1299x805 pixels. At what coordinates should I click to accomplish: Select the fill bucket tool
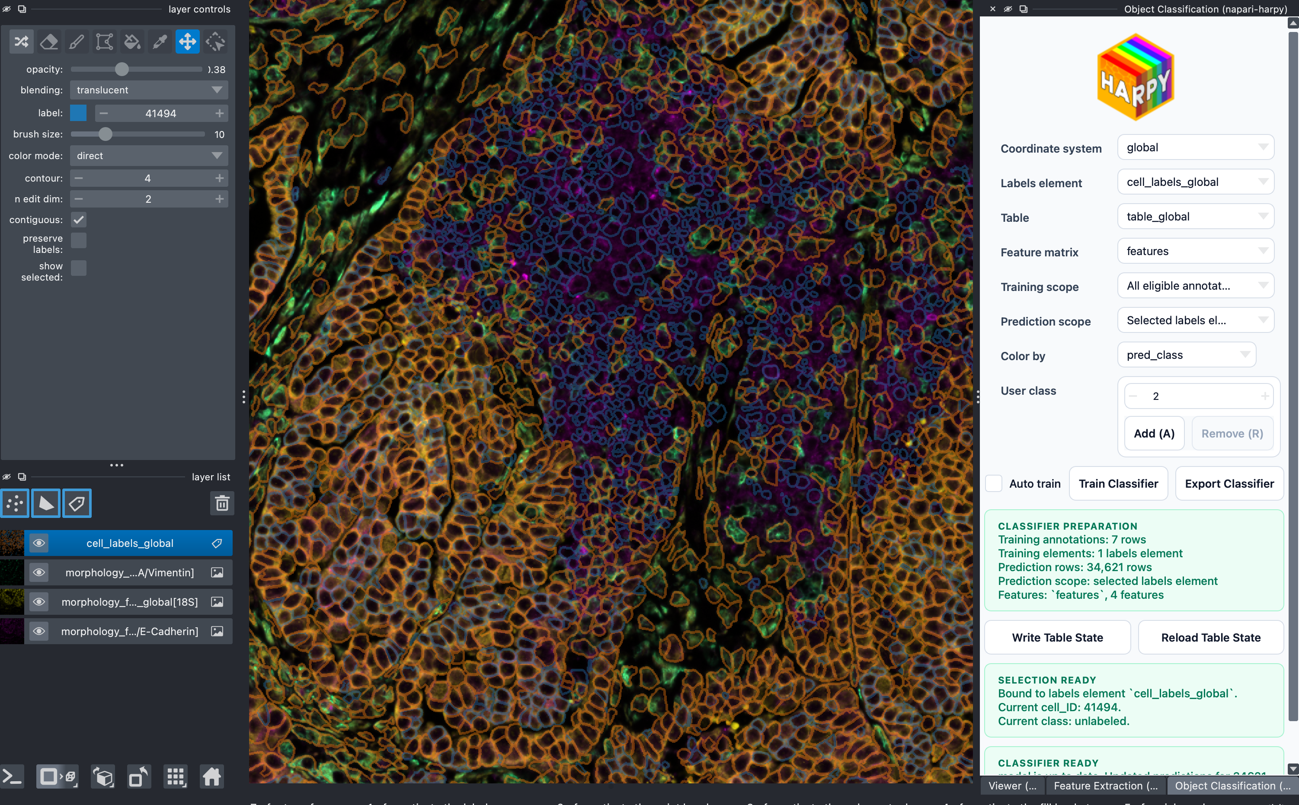pos(132,42)
